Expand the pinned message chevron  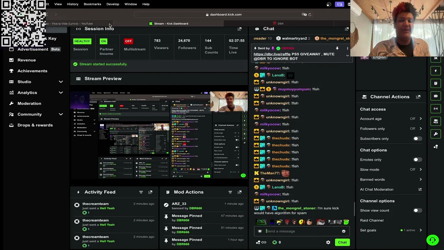[x=347, y=56]
